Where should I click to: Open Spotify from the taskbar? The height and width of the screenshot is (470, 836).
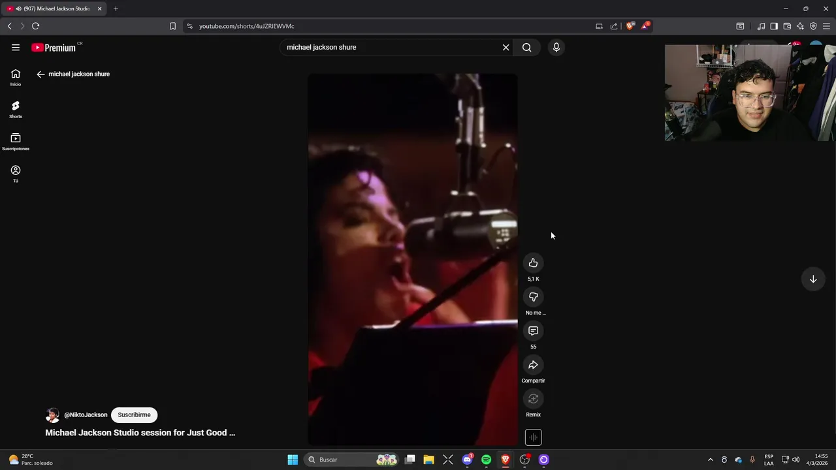[x=486, y=460]
